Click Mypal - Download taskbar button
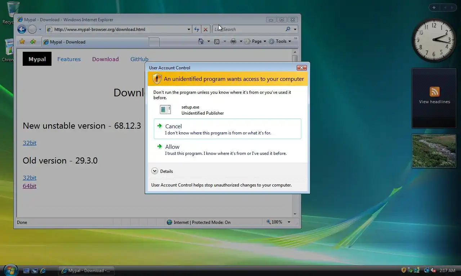The height and width of the screenshot is (276, 461). [86, 271]
